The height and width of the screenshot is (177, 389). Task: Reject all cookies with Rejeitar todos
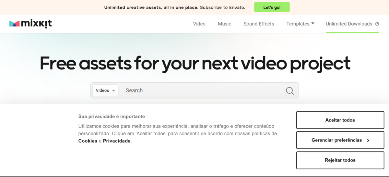(340, 160)
